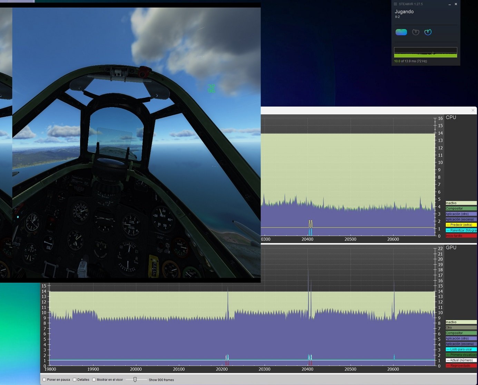Click CPU legend 'Inactivo' swatch
Image resolution: width=478 pixels, height=385 pixels.
461,203
